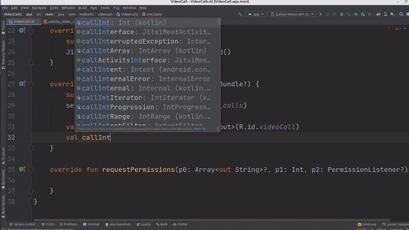Screen dimensions: 409x230
Task: Select the callIntProgression completion suggestion
Action: pos(146,107)
